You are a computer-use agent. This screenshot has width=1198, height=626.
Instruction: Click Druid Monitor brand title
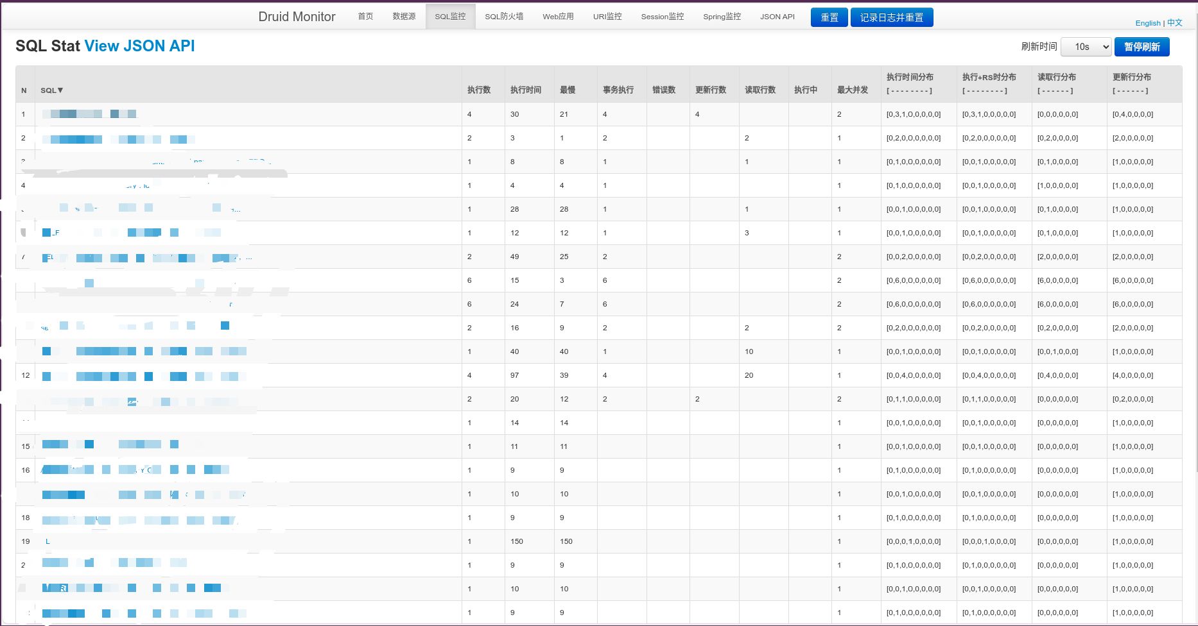coord(297,17)
